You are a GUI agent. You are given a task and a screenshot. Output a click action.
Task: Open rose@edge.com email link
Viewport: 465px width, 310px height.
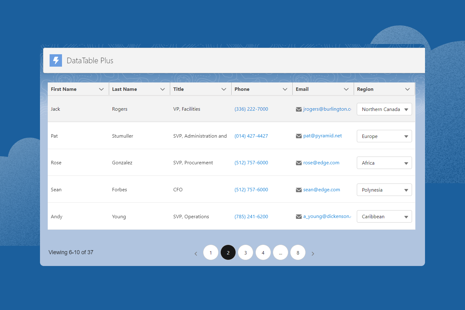(321, 163)
